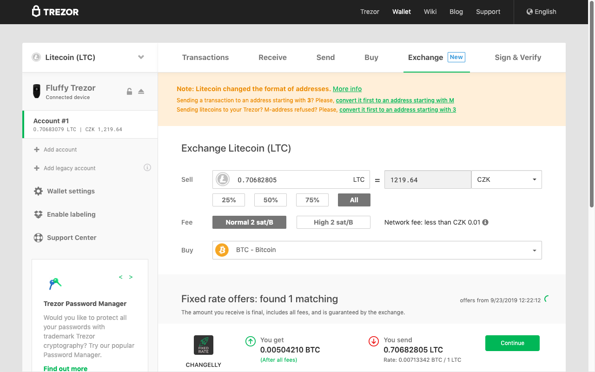Switch to the Receive tab
The image size is (595, 372).
(272, 58)
